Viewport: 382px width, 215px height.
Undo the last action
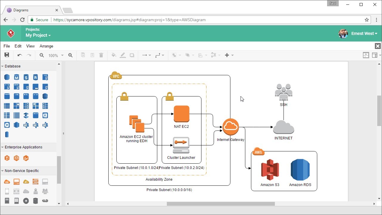20,55
